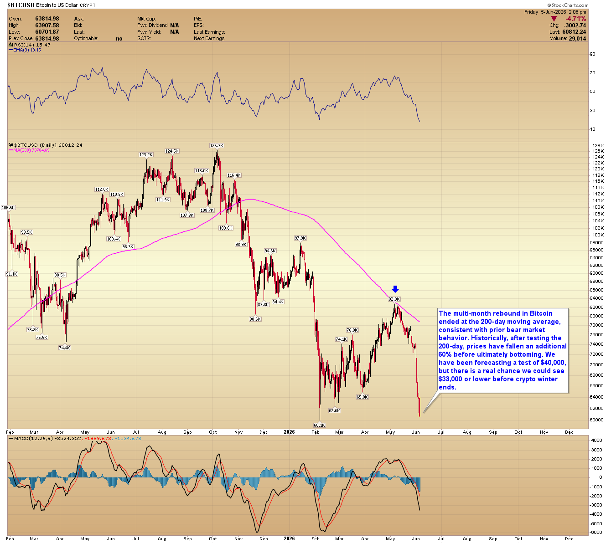Click the 65.0K price label
Screen dimensions: 611x543
tap(362, 397)
